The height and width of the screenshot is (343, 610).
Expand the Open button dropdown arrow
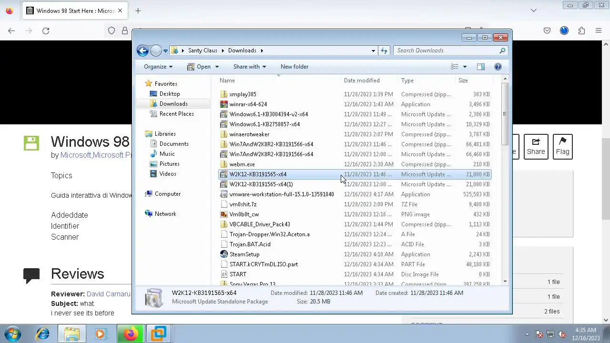coord(217,67)
